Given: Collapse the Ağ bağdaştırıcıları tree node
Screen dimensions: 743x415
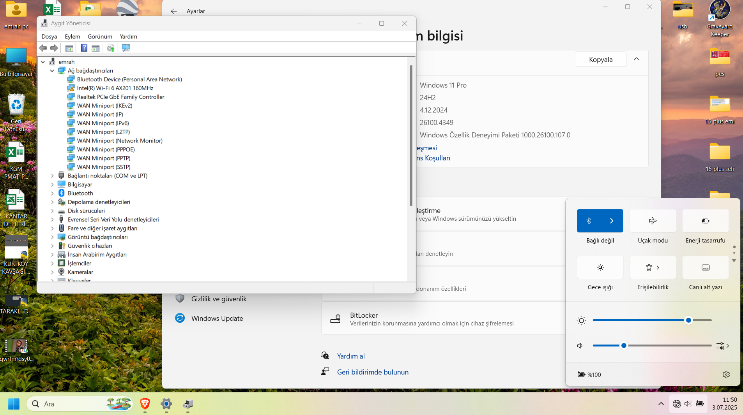Looking at the screenshot, I should pos(52,71).
